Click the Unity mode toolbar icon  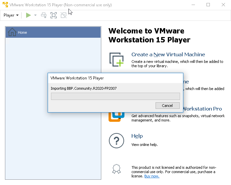64,15
